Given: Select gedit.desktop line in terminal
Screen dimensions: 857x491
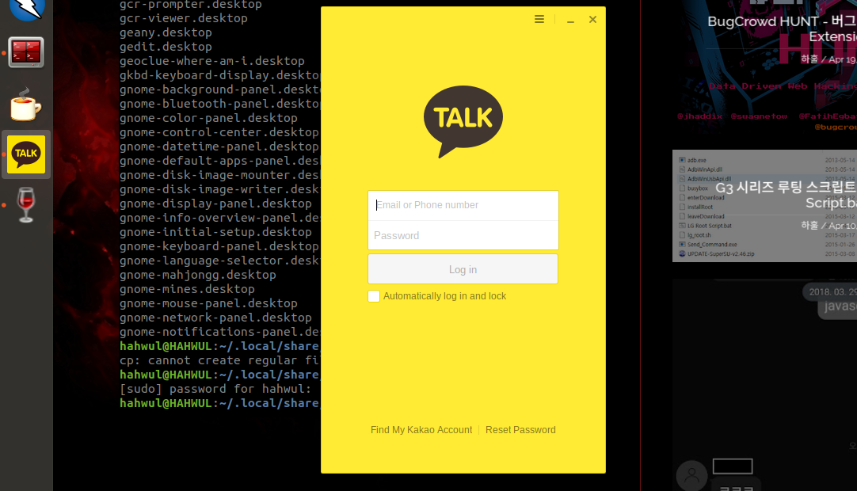Looking at the screenshot, I should pyautogui.click(x=166, y=47).
